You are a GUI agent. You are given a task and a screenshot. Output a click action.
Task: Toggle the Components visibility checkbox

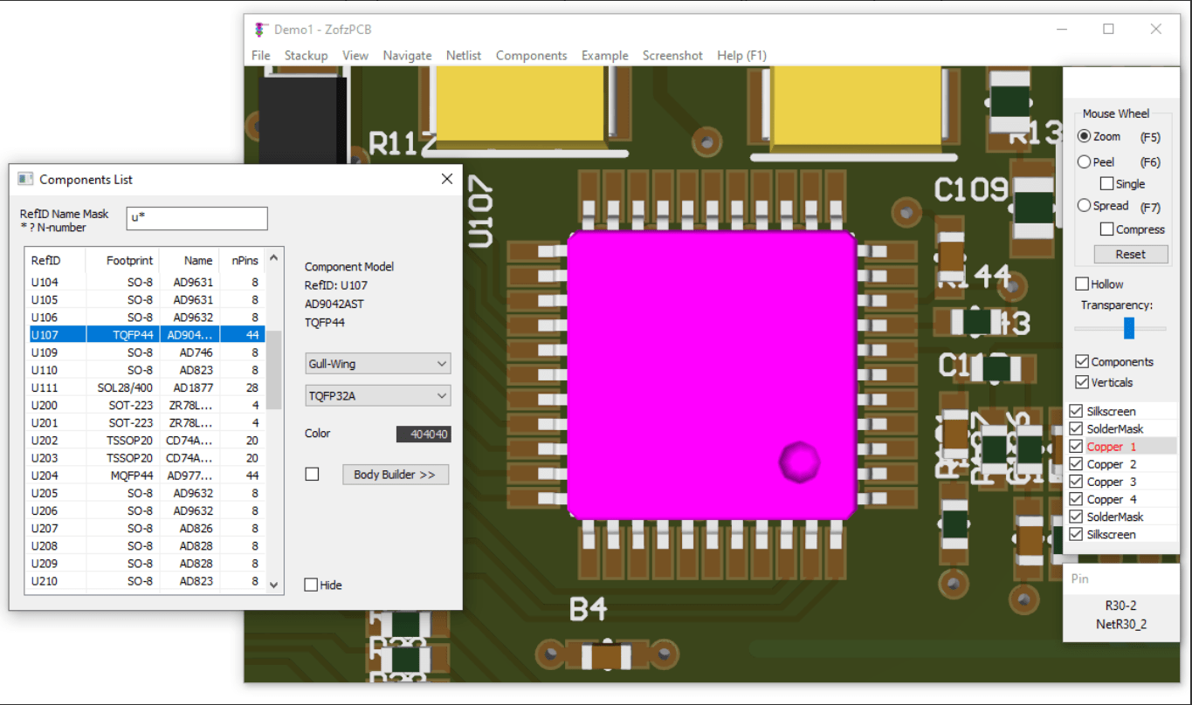click(1083, 361)
